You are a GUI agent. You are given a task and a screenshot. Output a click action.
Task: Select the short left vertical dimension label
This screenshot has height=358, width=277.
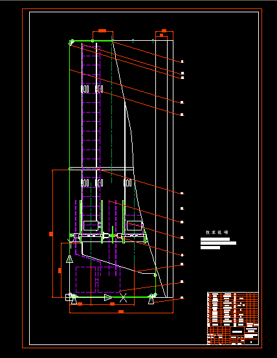[x=60, y=271]
